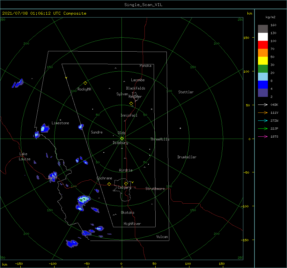Click the Sundre city label
The height and width of the screenshot is (268, 287).
coord(97,132)
